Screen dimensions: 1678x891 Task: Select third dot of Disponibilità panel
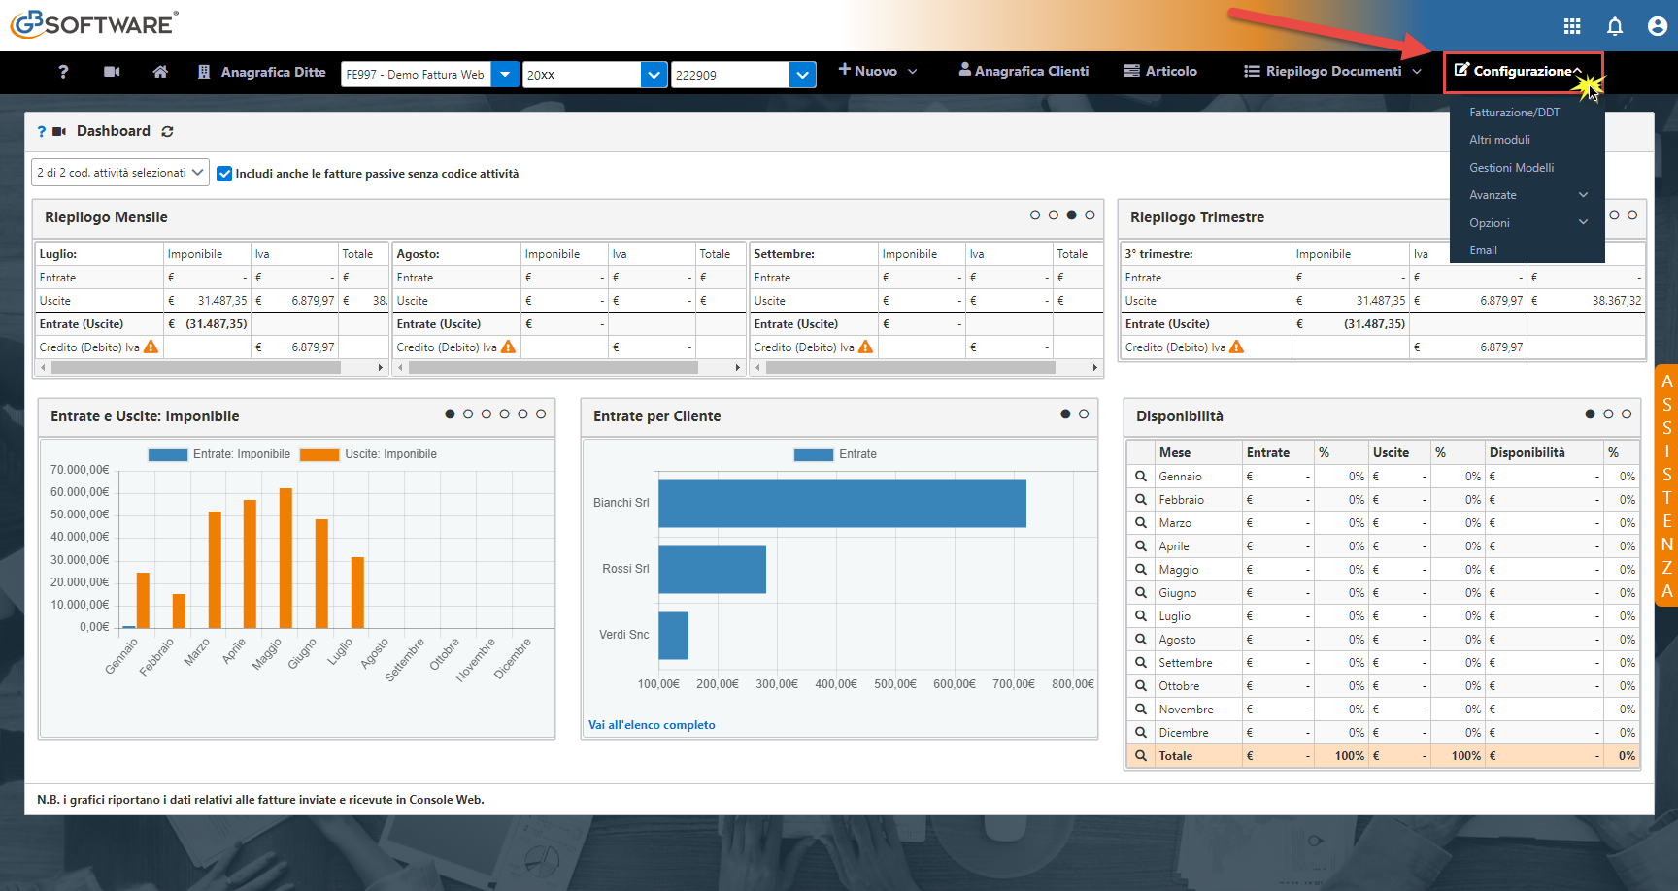(1627, 414)
